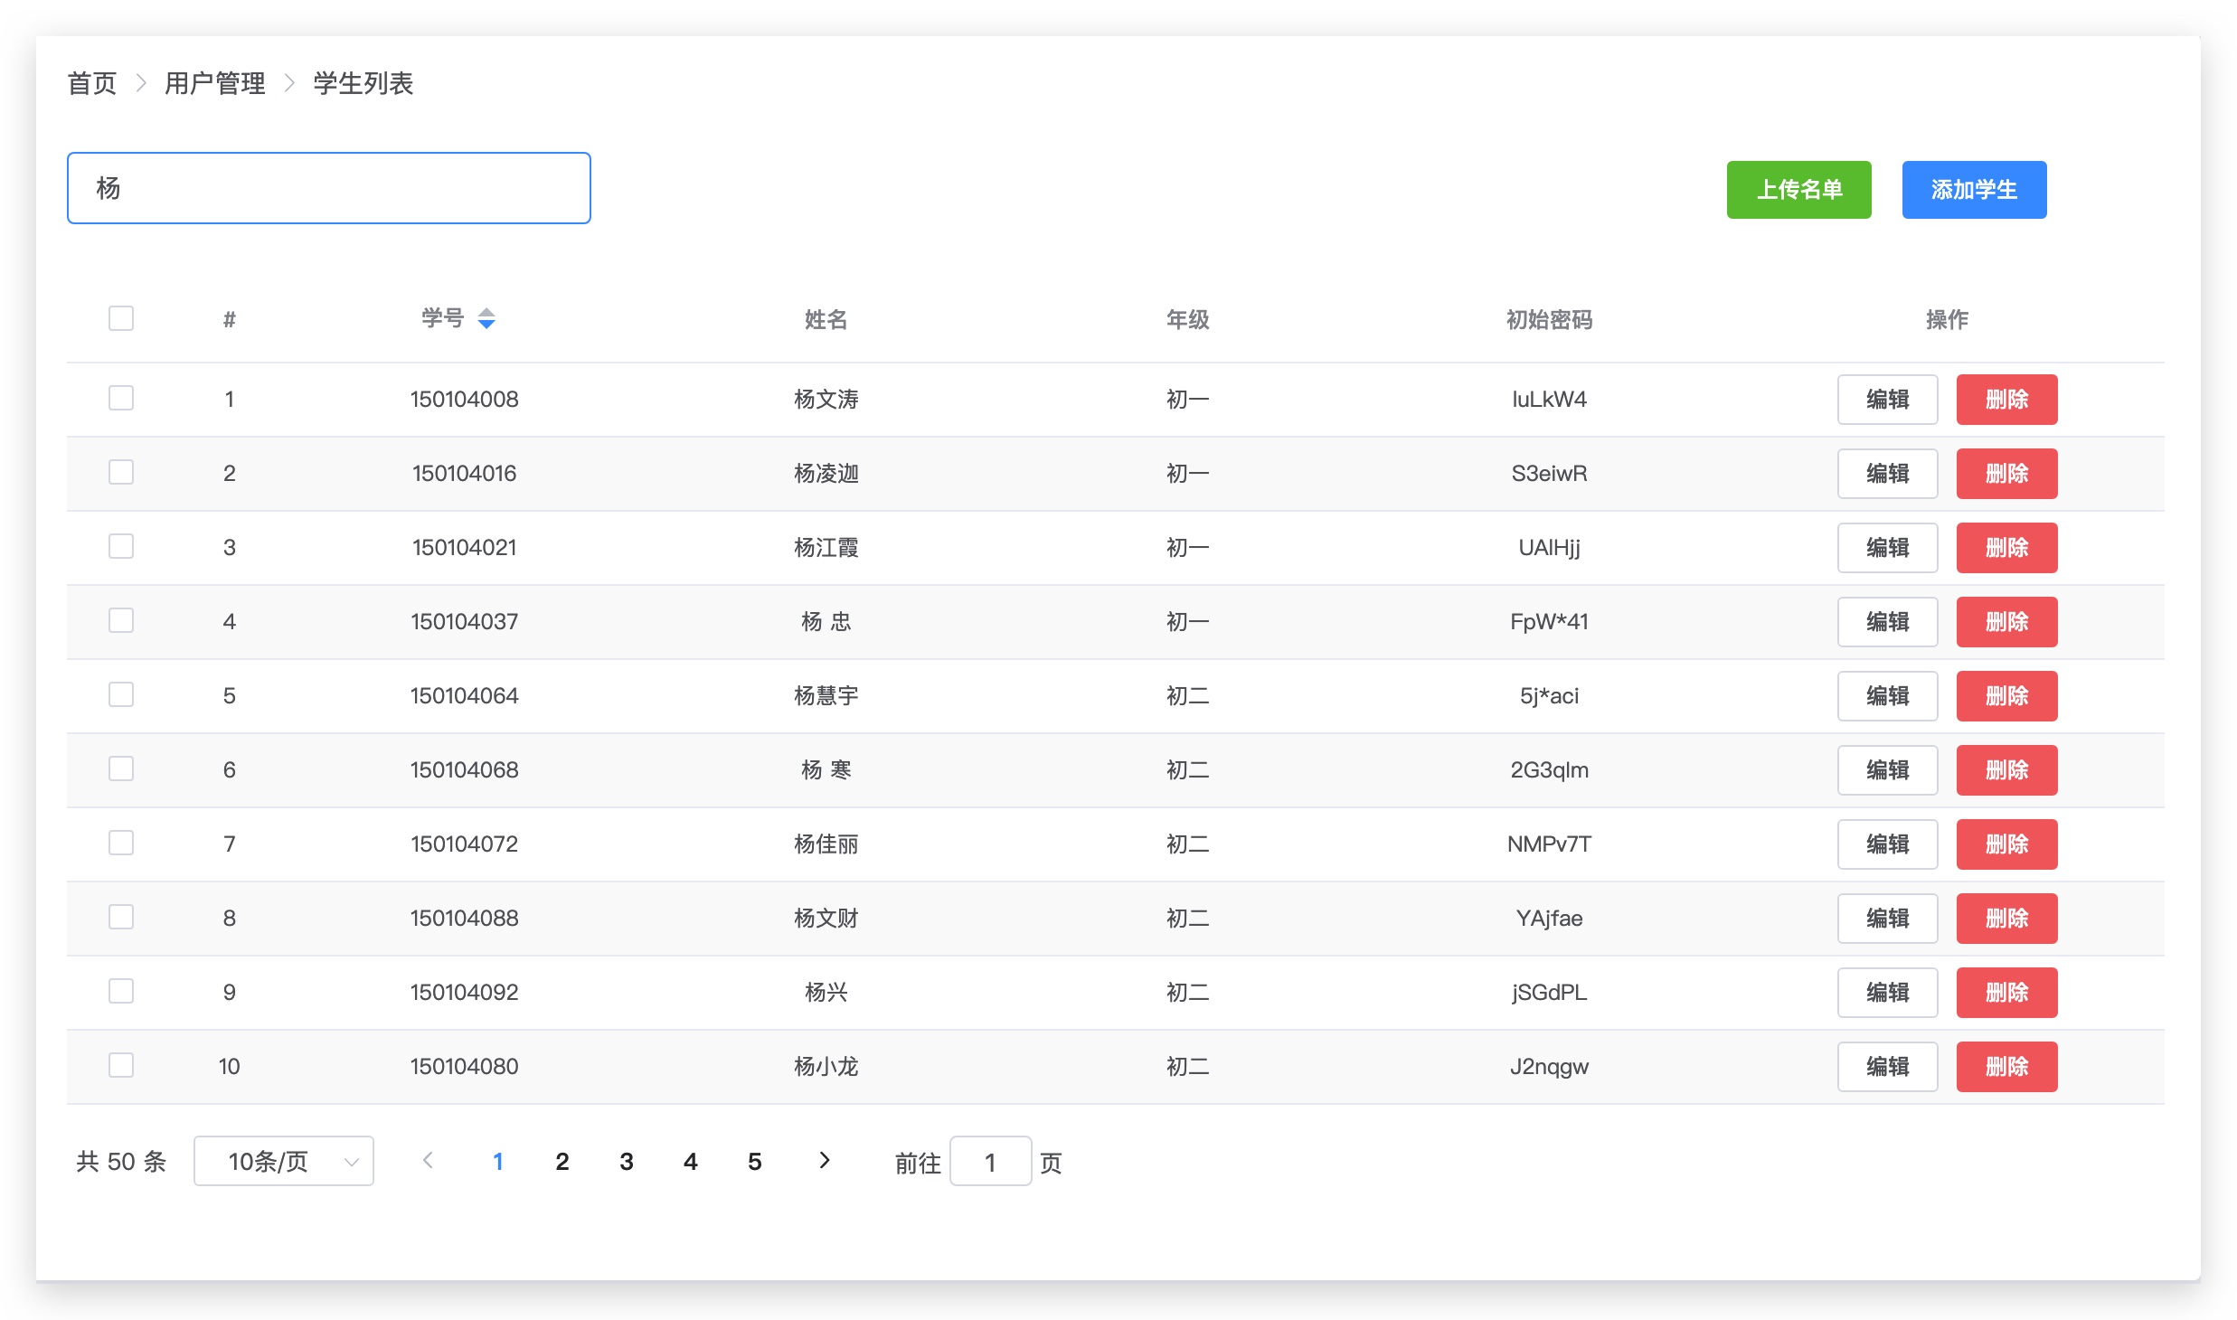Tick checkbox of row 10 杨小龙
The height and width of the screenshot is (1320, 2237).
tap(121, 1066)
